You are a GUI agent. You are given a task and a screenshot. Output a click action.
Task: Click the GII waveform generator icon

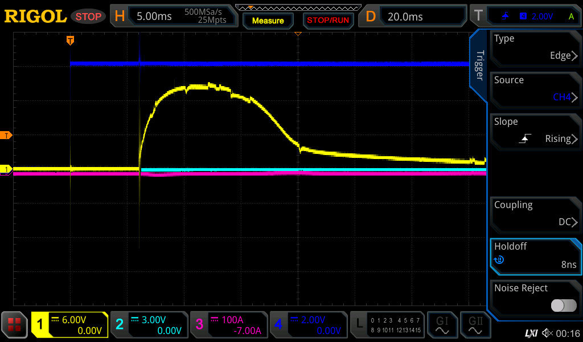(475, 325)
